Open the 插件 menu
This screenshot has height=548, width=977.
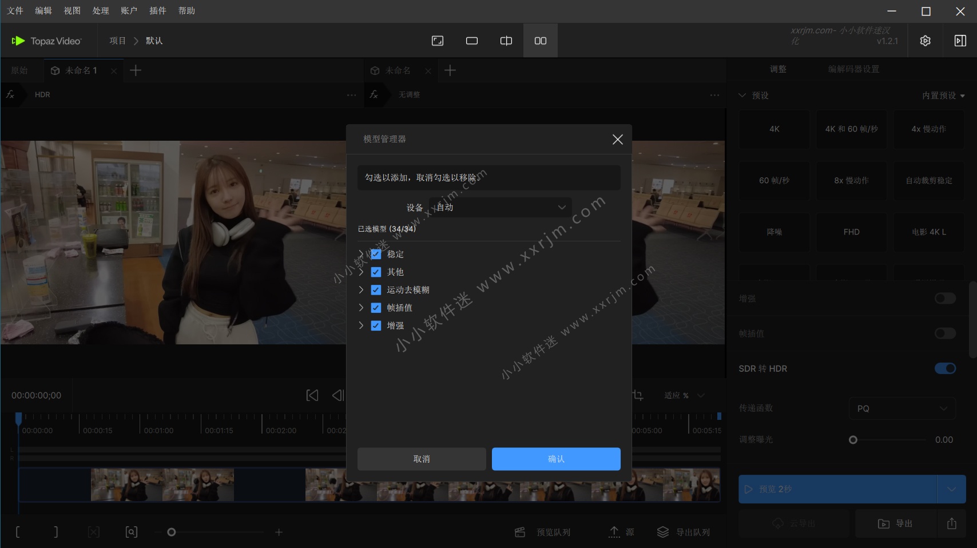click(x=158, y=11)
